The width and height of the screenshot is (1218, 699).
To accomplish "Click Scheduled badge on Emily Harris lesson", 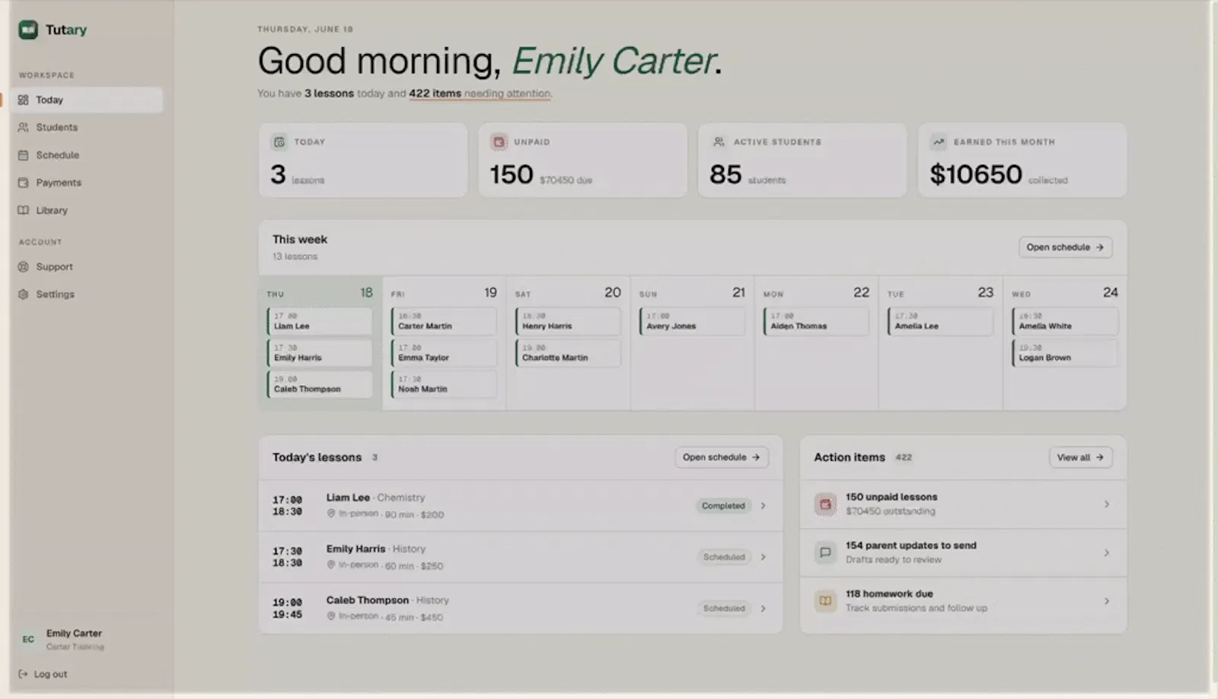I will [723, 557].
